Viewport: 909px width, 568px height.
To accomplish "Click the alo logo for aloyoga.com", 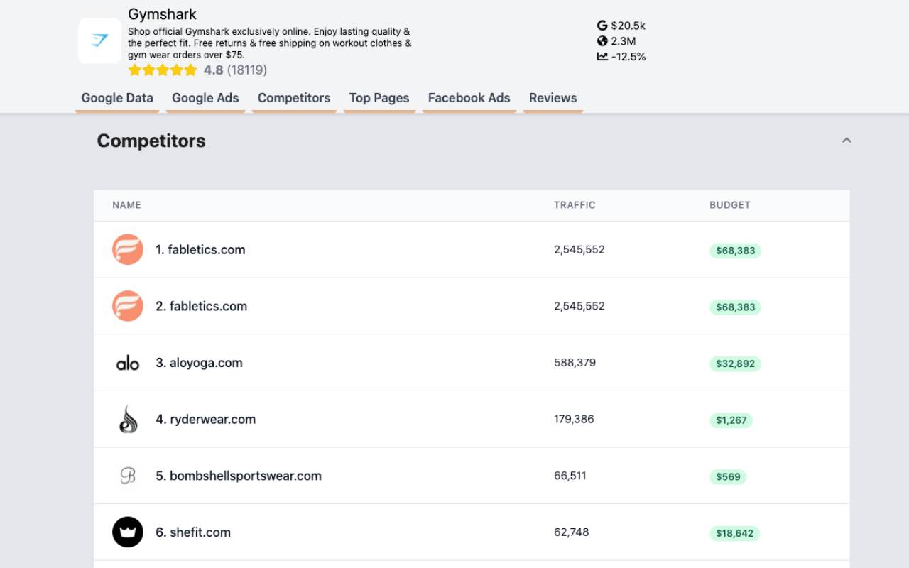I will 128,363.
